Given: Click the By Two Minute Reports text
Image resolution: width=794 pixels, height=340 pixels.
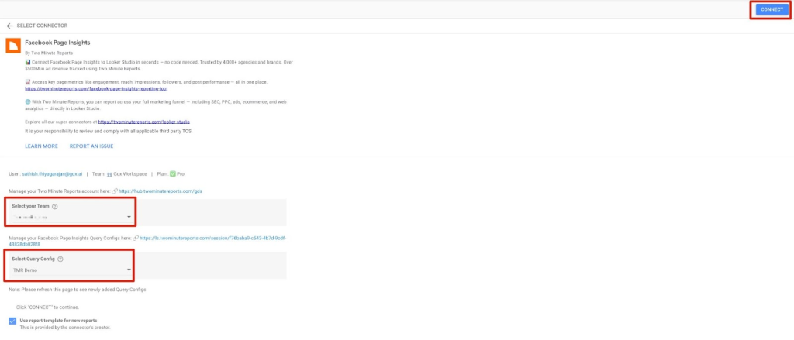Looking at the screenshot, I should 49,53.
